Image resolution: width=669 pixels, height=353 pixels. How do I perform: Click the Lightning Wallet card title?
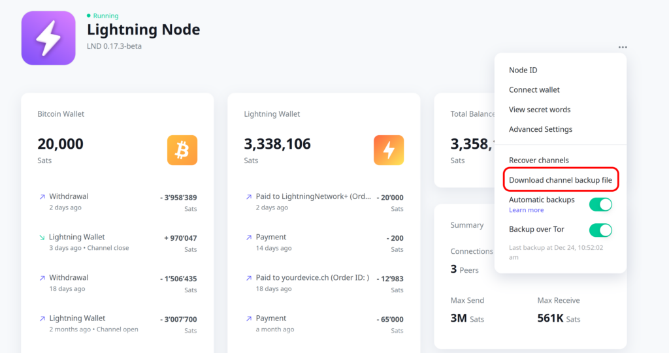pos(272,114)
